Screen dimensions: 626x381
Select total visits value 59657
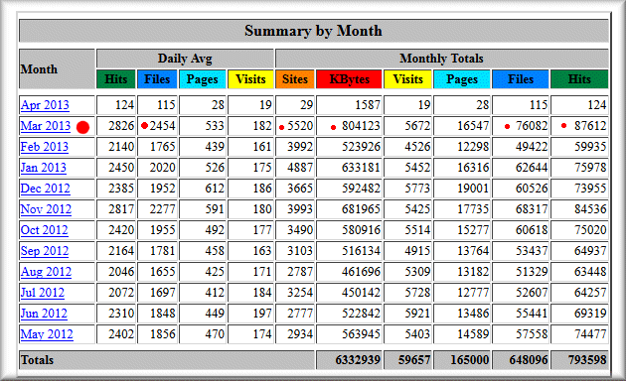(414, 360)
